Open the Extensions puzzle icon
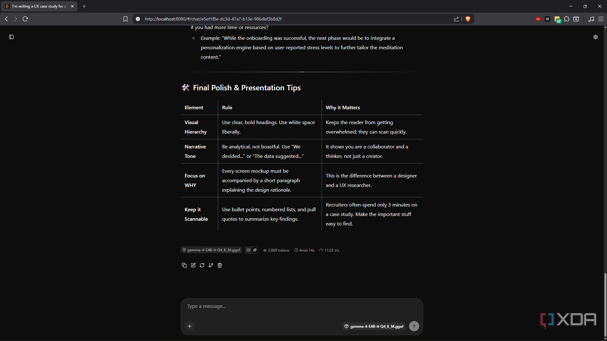Image resolution: width=607 pixels, height=341 pixels. pyautogui.click(x=567, y=19)
